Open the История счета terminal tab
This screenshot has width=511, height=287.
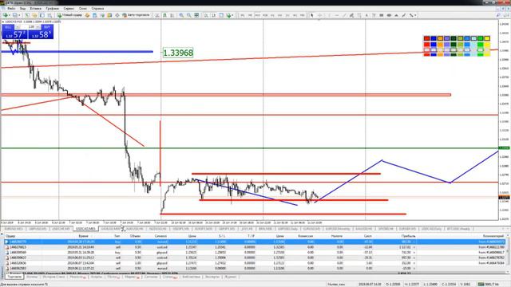click(x=53, y=277)
